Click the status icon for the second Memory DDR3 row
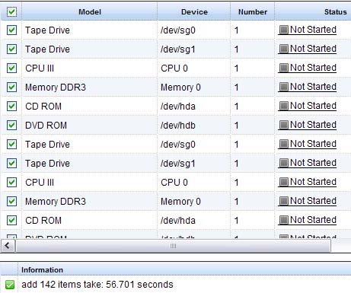This screenshot has height=293, width=351. 283,201
